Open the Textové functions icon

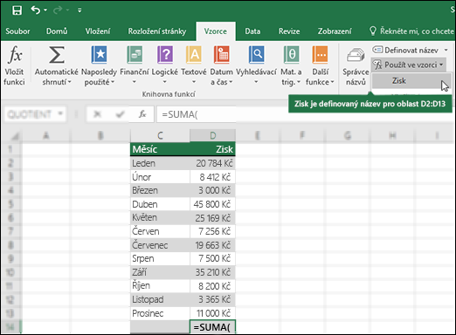point(194,54)
